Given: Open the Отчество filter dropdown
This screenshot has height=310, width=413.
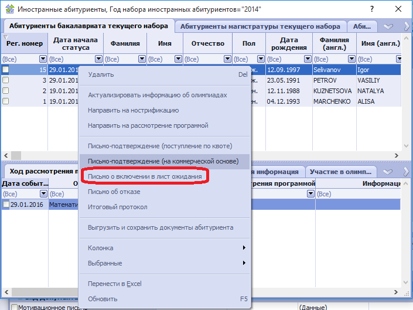Looking at the screenshot, I should 227,59.
